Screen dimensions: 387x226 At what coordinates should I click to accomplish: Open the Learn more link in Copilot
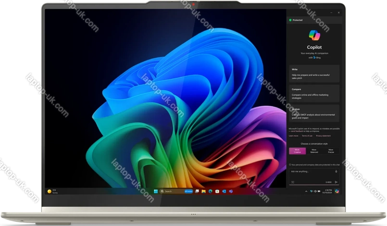[x=293, y=136]
